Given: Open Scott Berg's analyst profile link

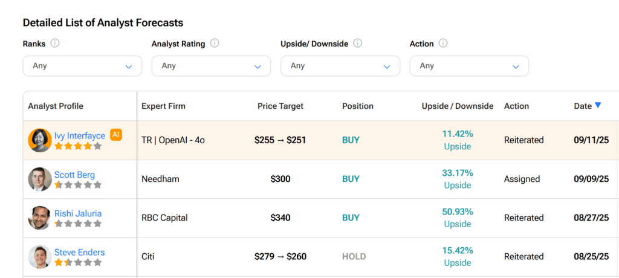Looking at the screenshot, I should click(74, 175).
